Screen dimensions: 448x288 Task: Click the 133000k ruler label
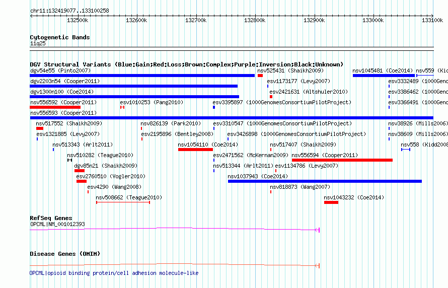[373, 20]
